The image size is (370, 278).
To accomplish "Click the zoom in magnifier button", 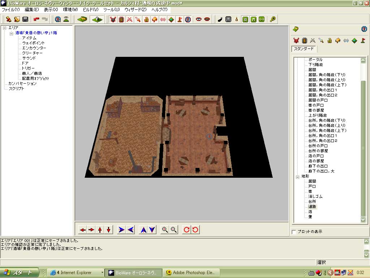I will [x=165, y=229].
